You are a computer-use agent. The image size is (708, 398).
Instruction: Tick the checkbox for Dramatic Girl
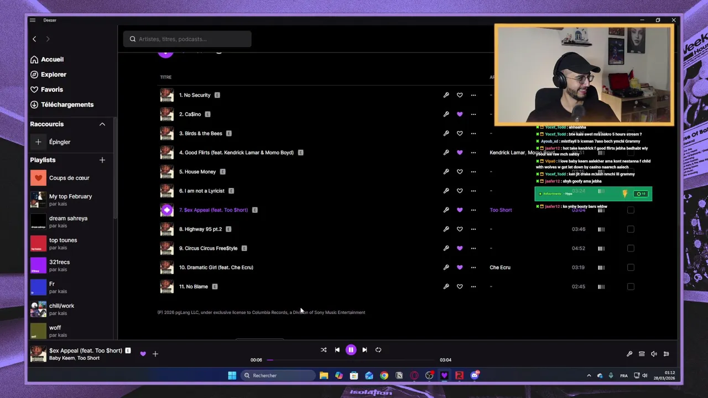coord(631,268)
